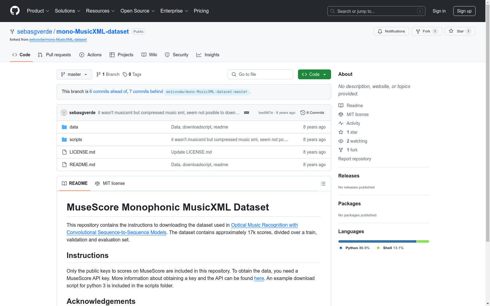Screen dimensions: 490x306
Task: Open eelcovdw/mono-MusicXML-dataset:master branch link
Action: (207, 92)
